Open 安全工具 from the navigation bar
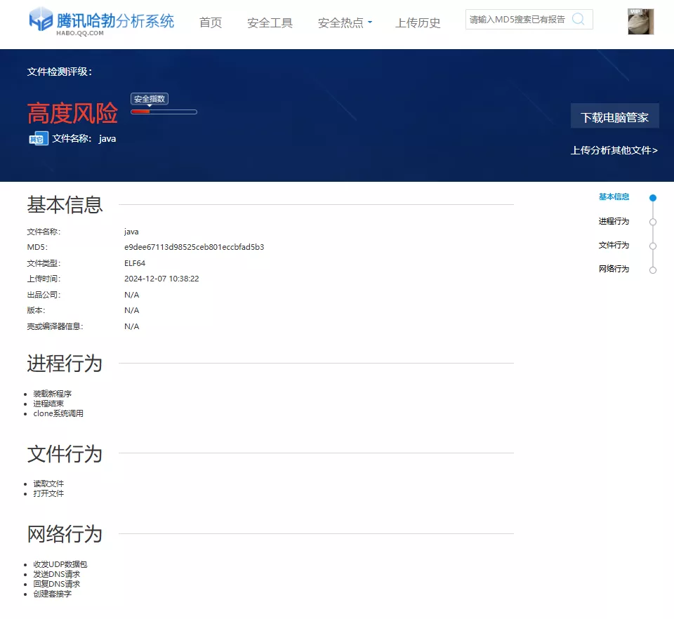The width and height of the screenshot is (674, 619). [x=270, y=22]
